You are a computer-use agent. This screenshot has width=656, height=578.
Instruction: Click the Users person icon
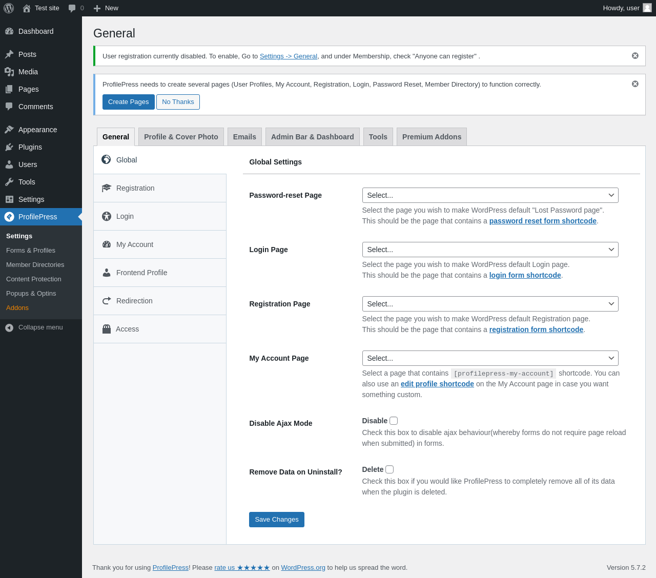9,164
